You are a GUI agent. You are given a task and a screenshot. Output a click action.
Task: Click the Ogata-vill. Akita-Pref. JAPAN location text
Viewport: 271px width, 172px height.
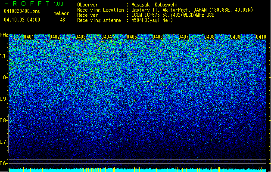point(192,10)
